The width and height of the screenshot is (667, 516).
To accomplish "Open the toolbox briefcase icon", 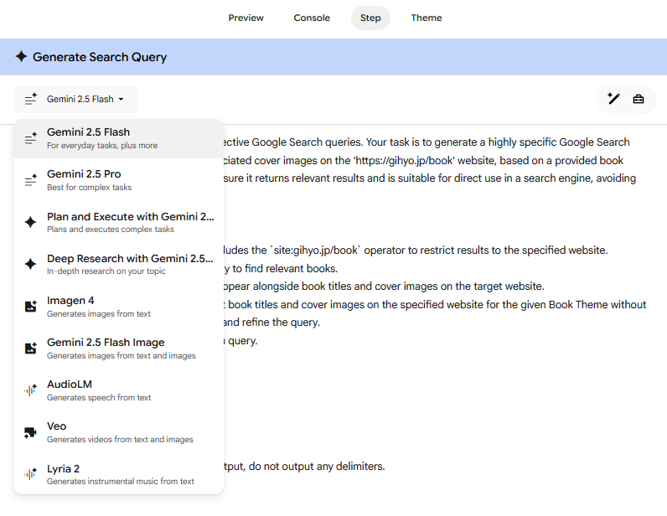I will [639, 99].
